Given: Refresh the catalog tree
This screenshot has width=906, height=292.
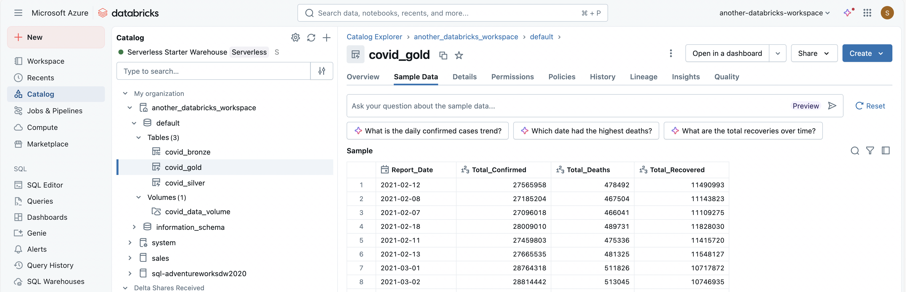Looking at the screenshot, I should coord(311,38).
